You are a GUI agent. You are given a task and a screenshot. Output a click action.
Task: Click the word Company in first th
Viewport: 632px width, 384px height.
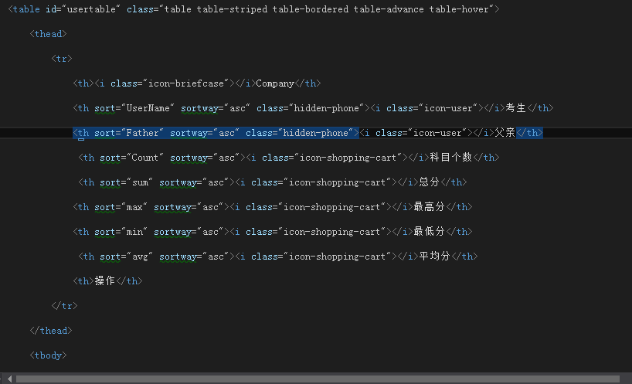tap(275, 83)
